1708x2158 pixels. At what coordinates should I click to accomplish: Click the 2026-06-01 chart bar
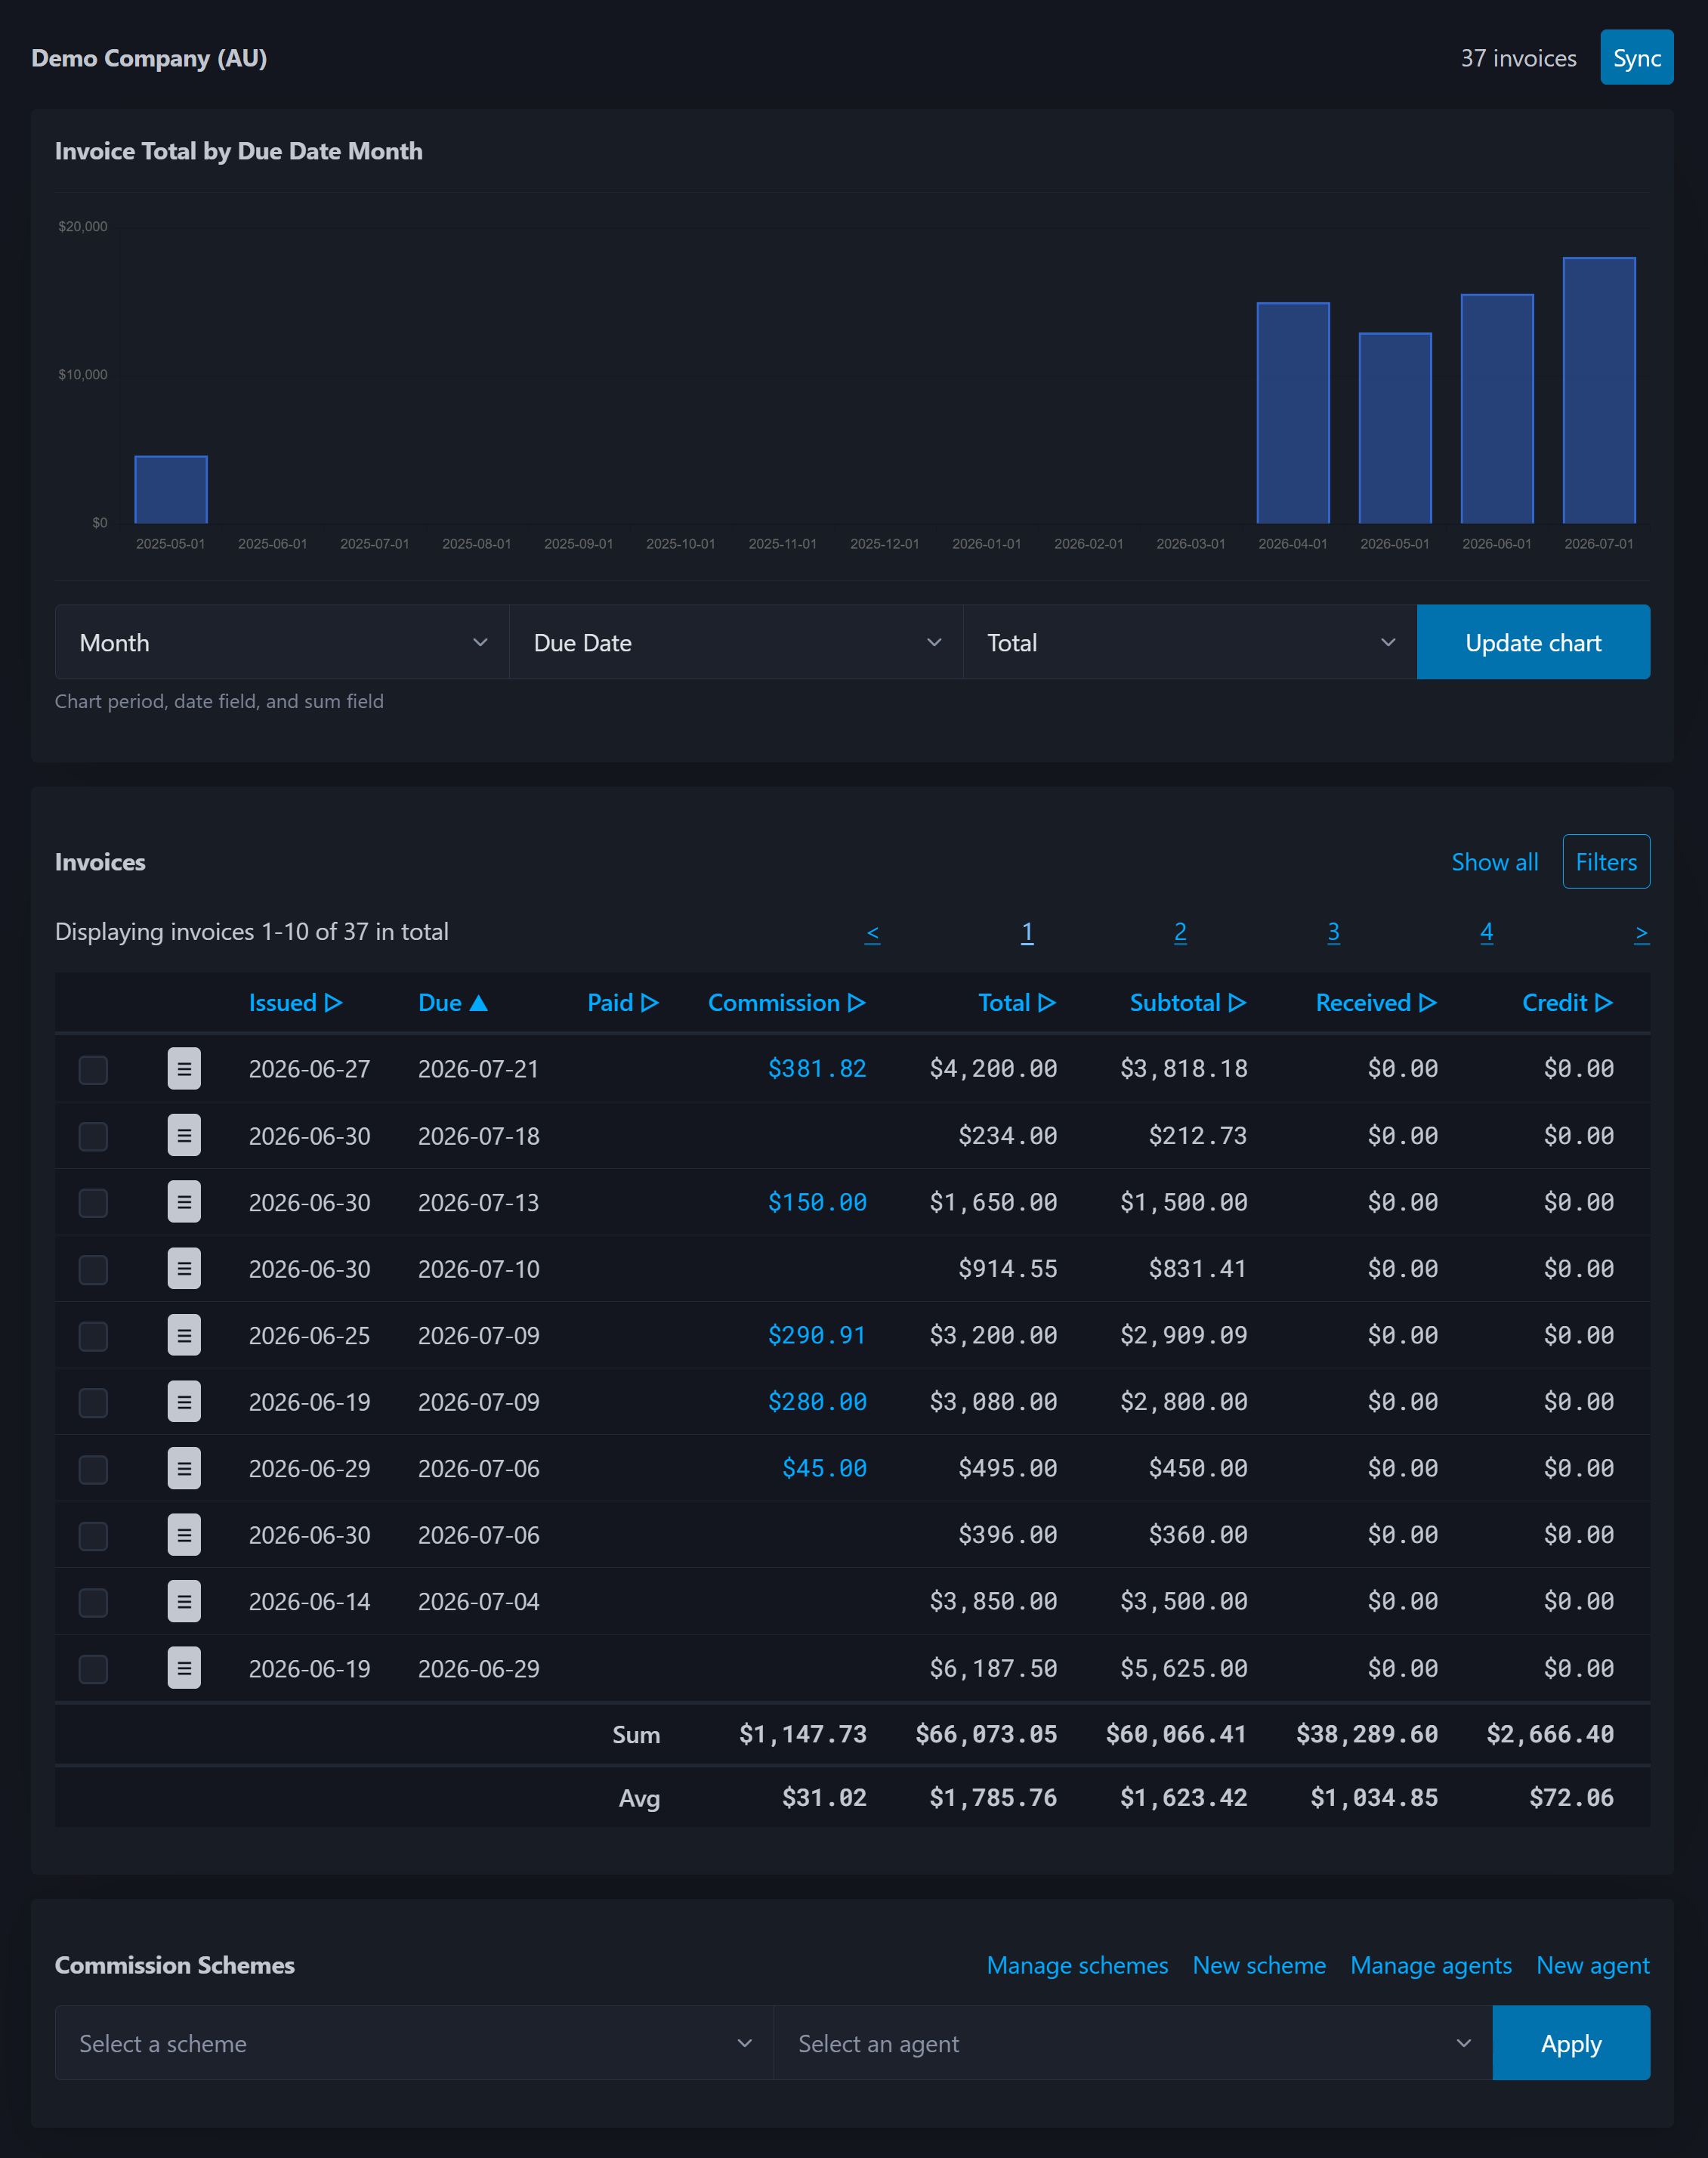(x=1497, y=408)
